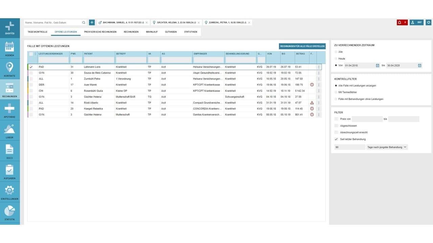Switch to the Mahnlauf tab

pyautogui.click(x=152, y=32)
